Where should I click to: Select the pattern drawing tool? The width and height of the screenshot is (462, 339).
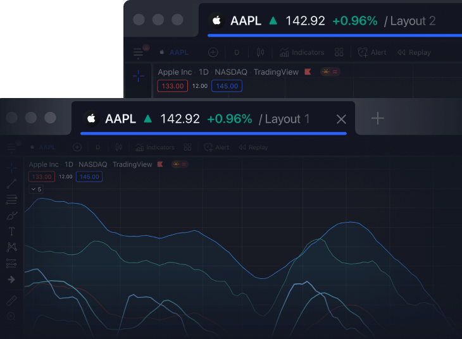(12, 247)
